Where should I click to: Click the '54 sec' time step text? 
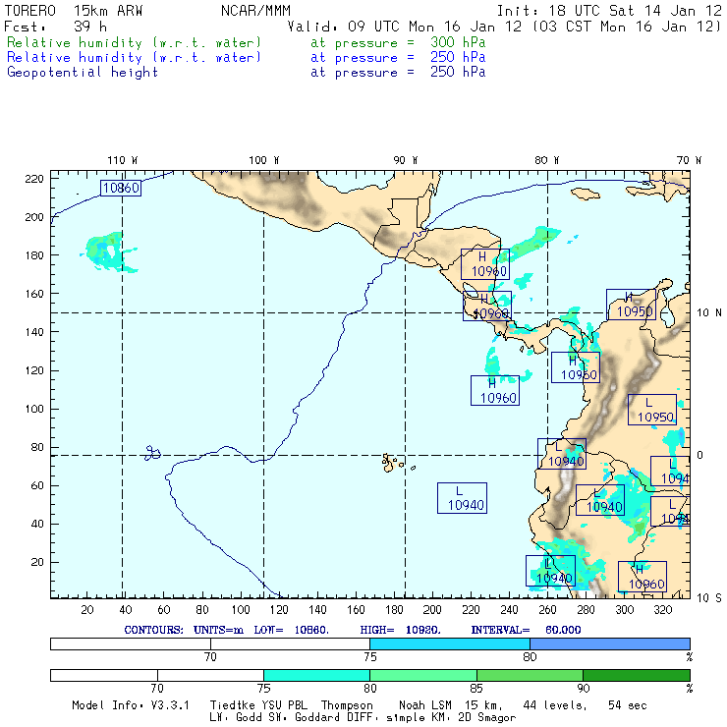pos(628,705)
